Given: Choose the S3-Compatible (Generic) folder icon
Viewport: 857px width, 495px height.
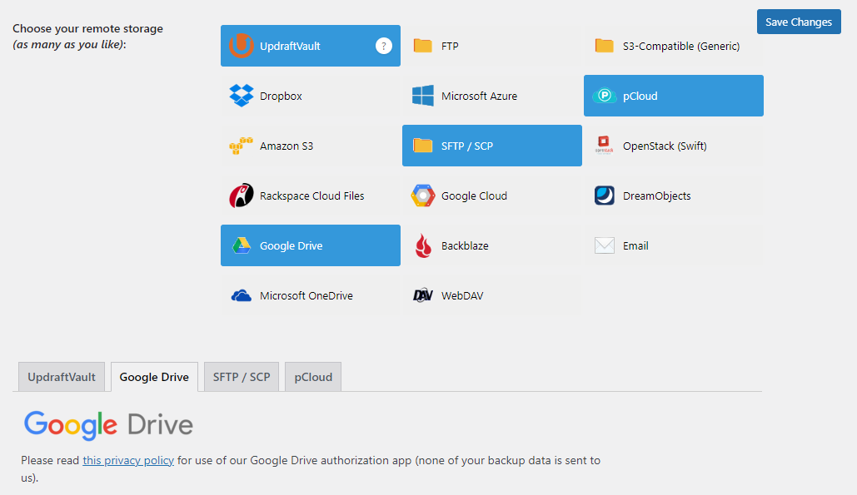Looking at the screenshot, I should click(604, 46).
